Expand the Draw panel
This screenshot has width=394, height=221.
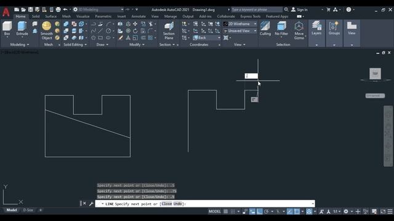[102, 45]
